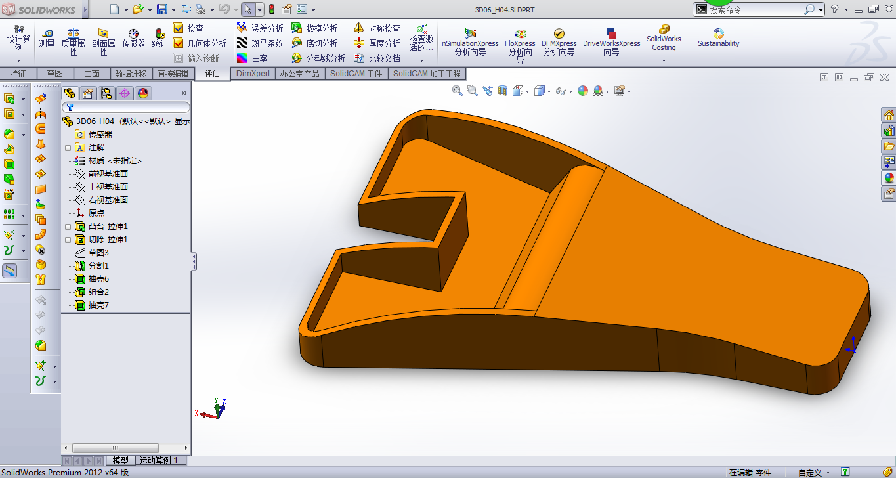896x478 pixels.
Task: Switch to the 特征 Features tab
Action: 18,74
